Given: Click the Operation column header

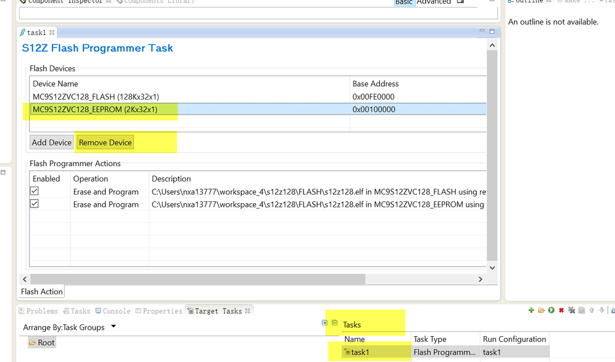Looking at the screenshot, I should point(90,179).
